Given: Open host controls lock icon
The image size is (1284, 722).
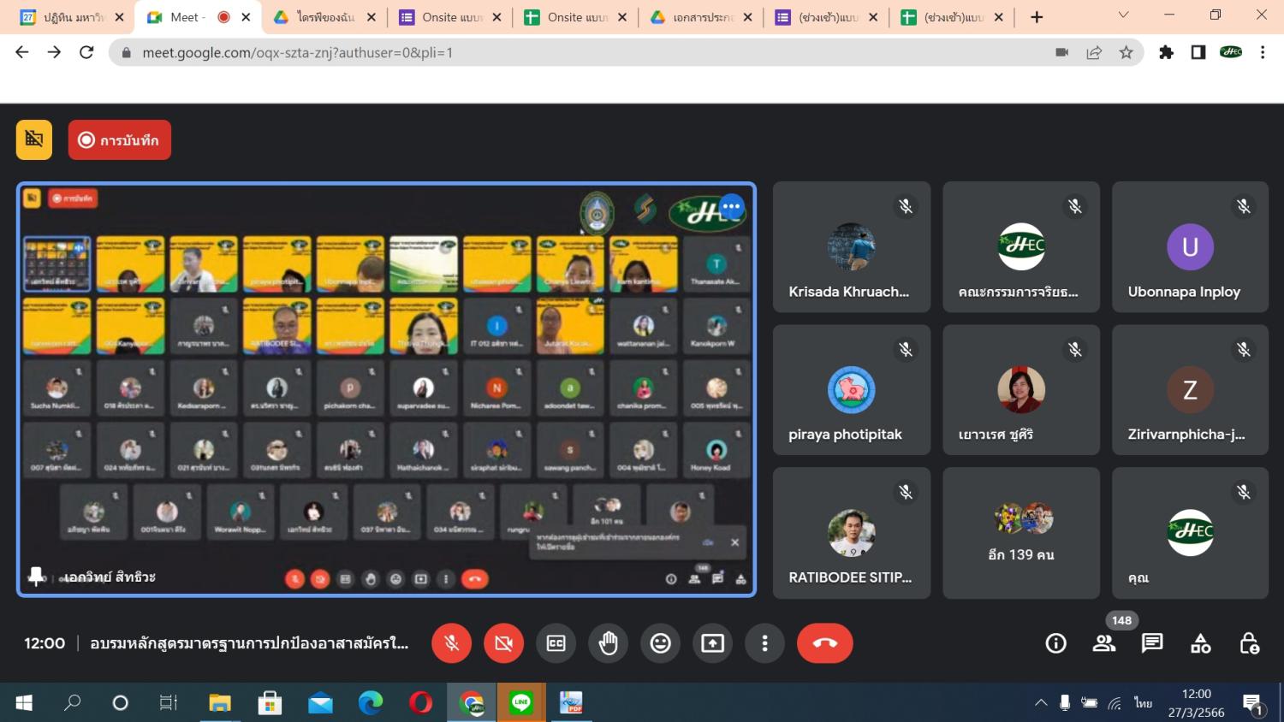Looking at the screenshot, I should (1249, 643).
